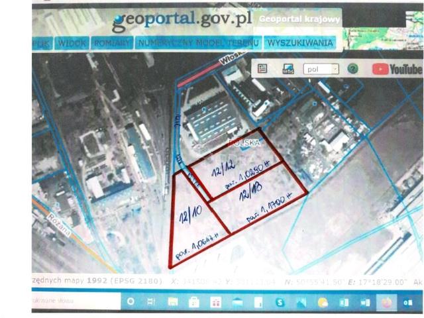Click the WMS layers icon
This screenshot has width=424, height=318.
click(x=288, y=68)
